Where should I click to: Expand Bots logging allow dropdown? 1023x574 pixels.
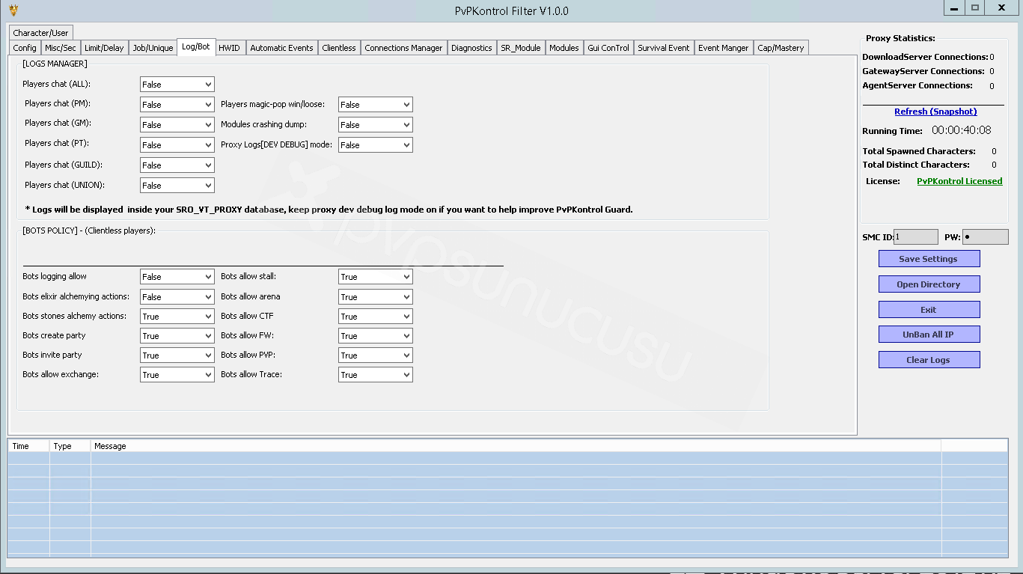coord(177,277)
